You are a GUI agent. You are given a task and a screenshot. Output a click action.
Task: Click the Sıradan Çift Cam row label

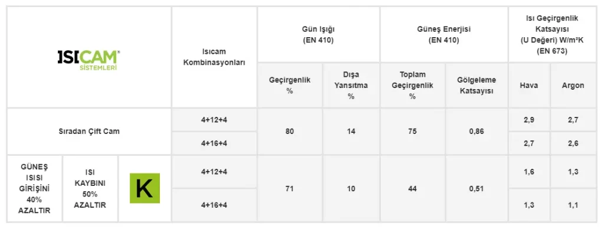tap(89, 132)
